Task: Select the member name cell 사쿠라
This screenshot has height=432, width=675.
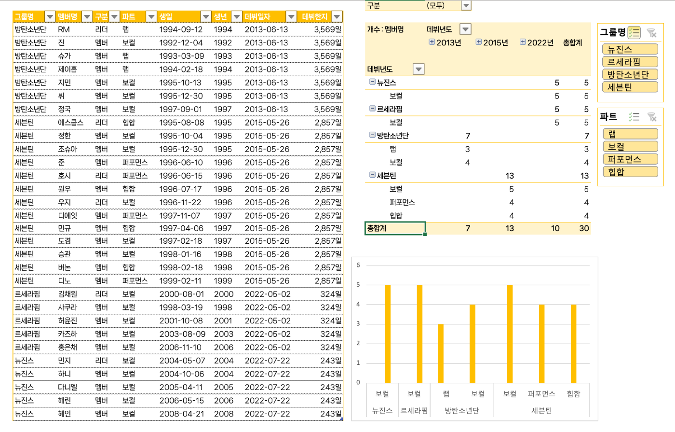Action: click(67, 307)
